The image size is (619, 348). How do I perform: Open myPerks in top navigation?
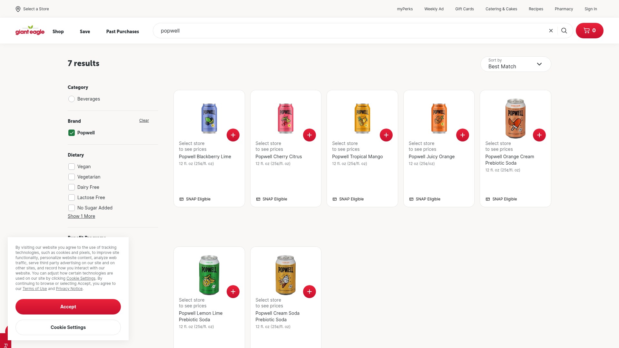pyautogui.click(x=405, y=9)
